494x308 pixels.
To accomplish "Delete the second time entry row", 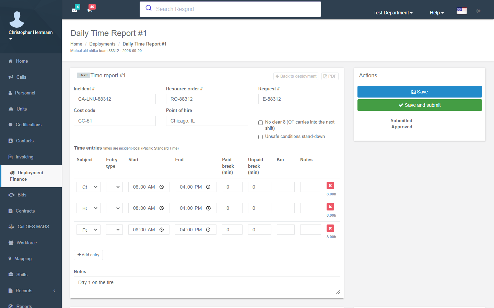I will [x=330, y=207].
